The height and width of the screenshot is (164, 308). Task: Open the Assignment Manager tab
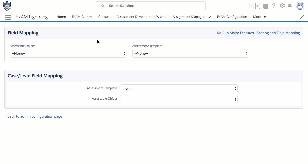(188, 17)
